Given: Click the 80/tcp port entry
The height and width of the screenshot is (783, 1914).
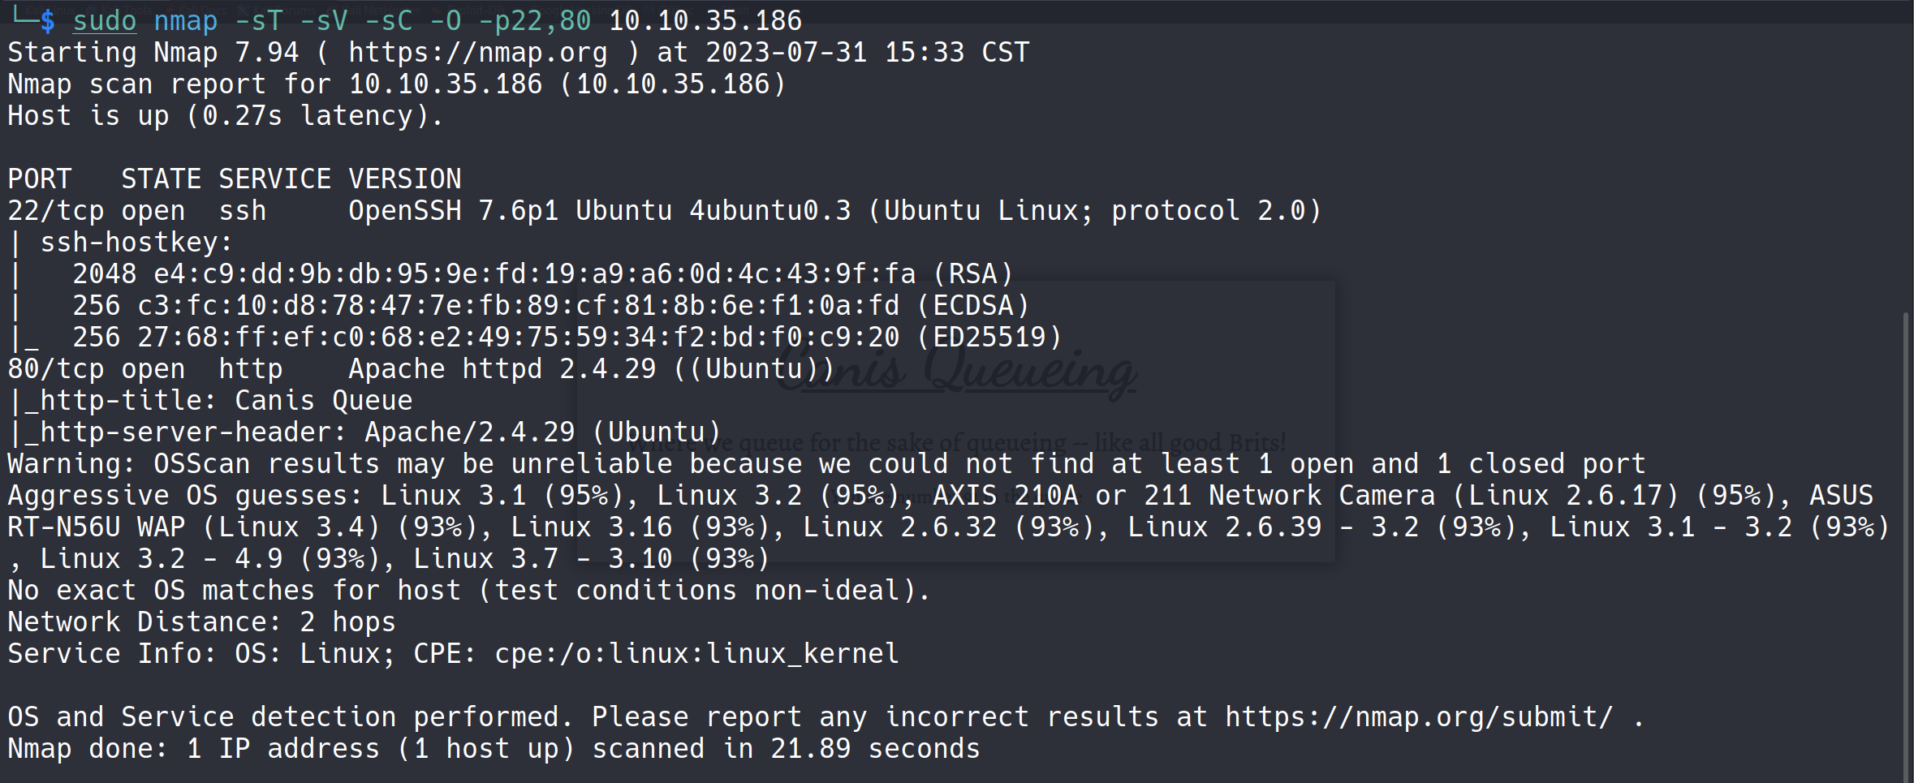Looking at the screenshot, I should click(x=56, y=369).
